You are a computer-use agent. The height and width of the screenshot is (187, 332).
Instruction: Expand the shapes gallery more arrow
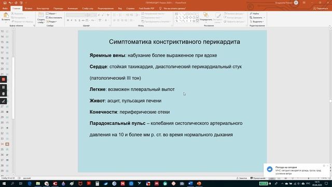point(197,21)
